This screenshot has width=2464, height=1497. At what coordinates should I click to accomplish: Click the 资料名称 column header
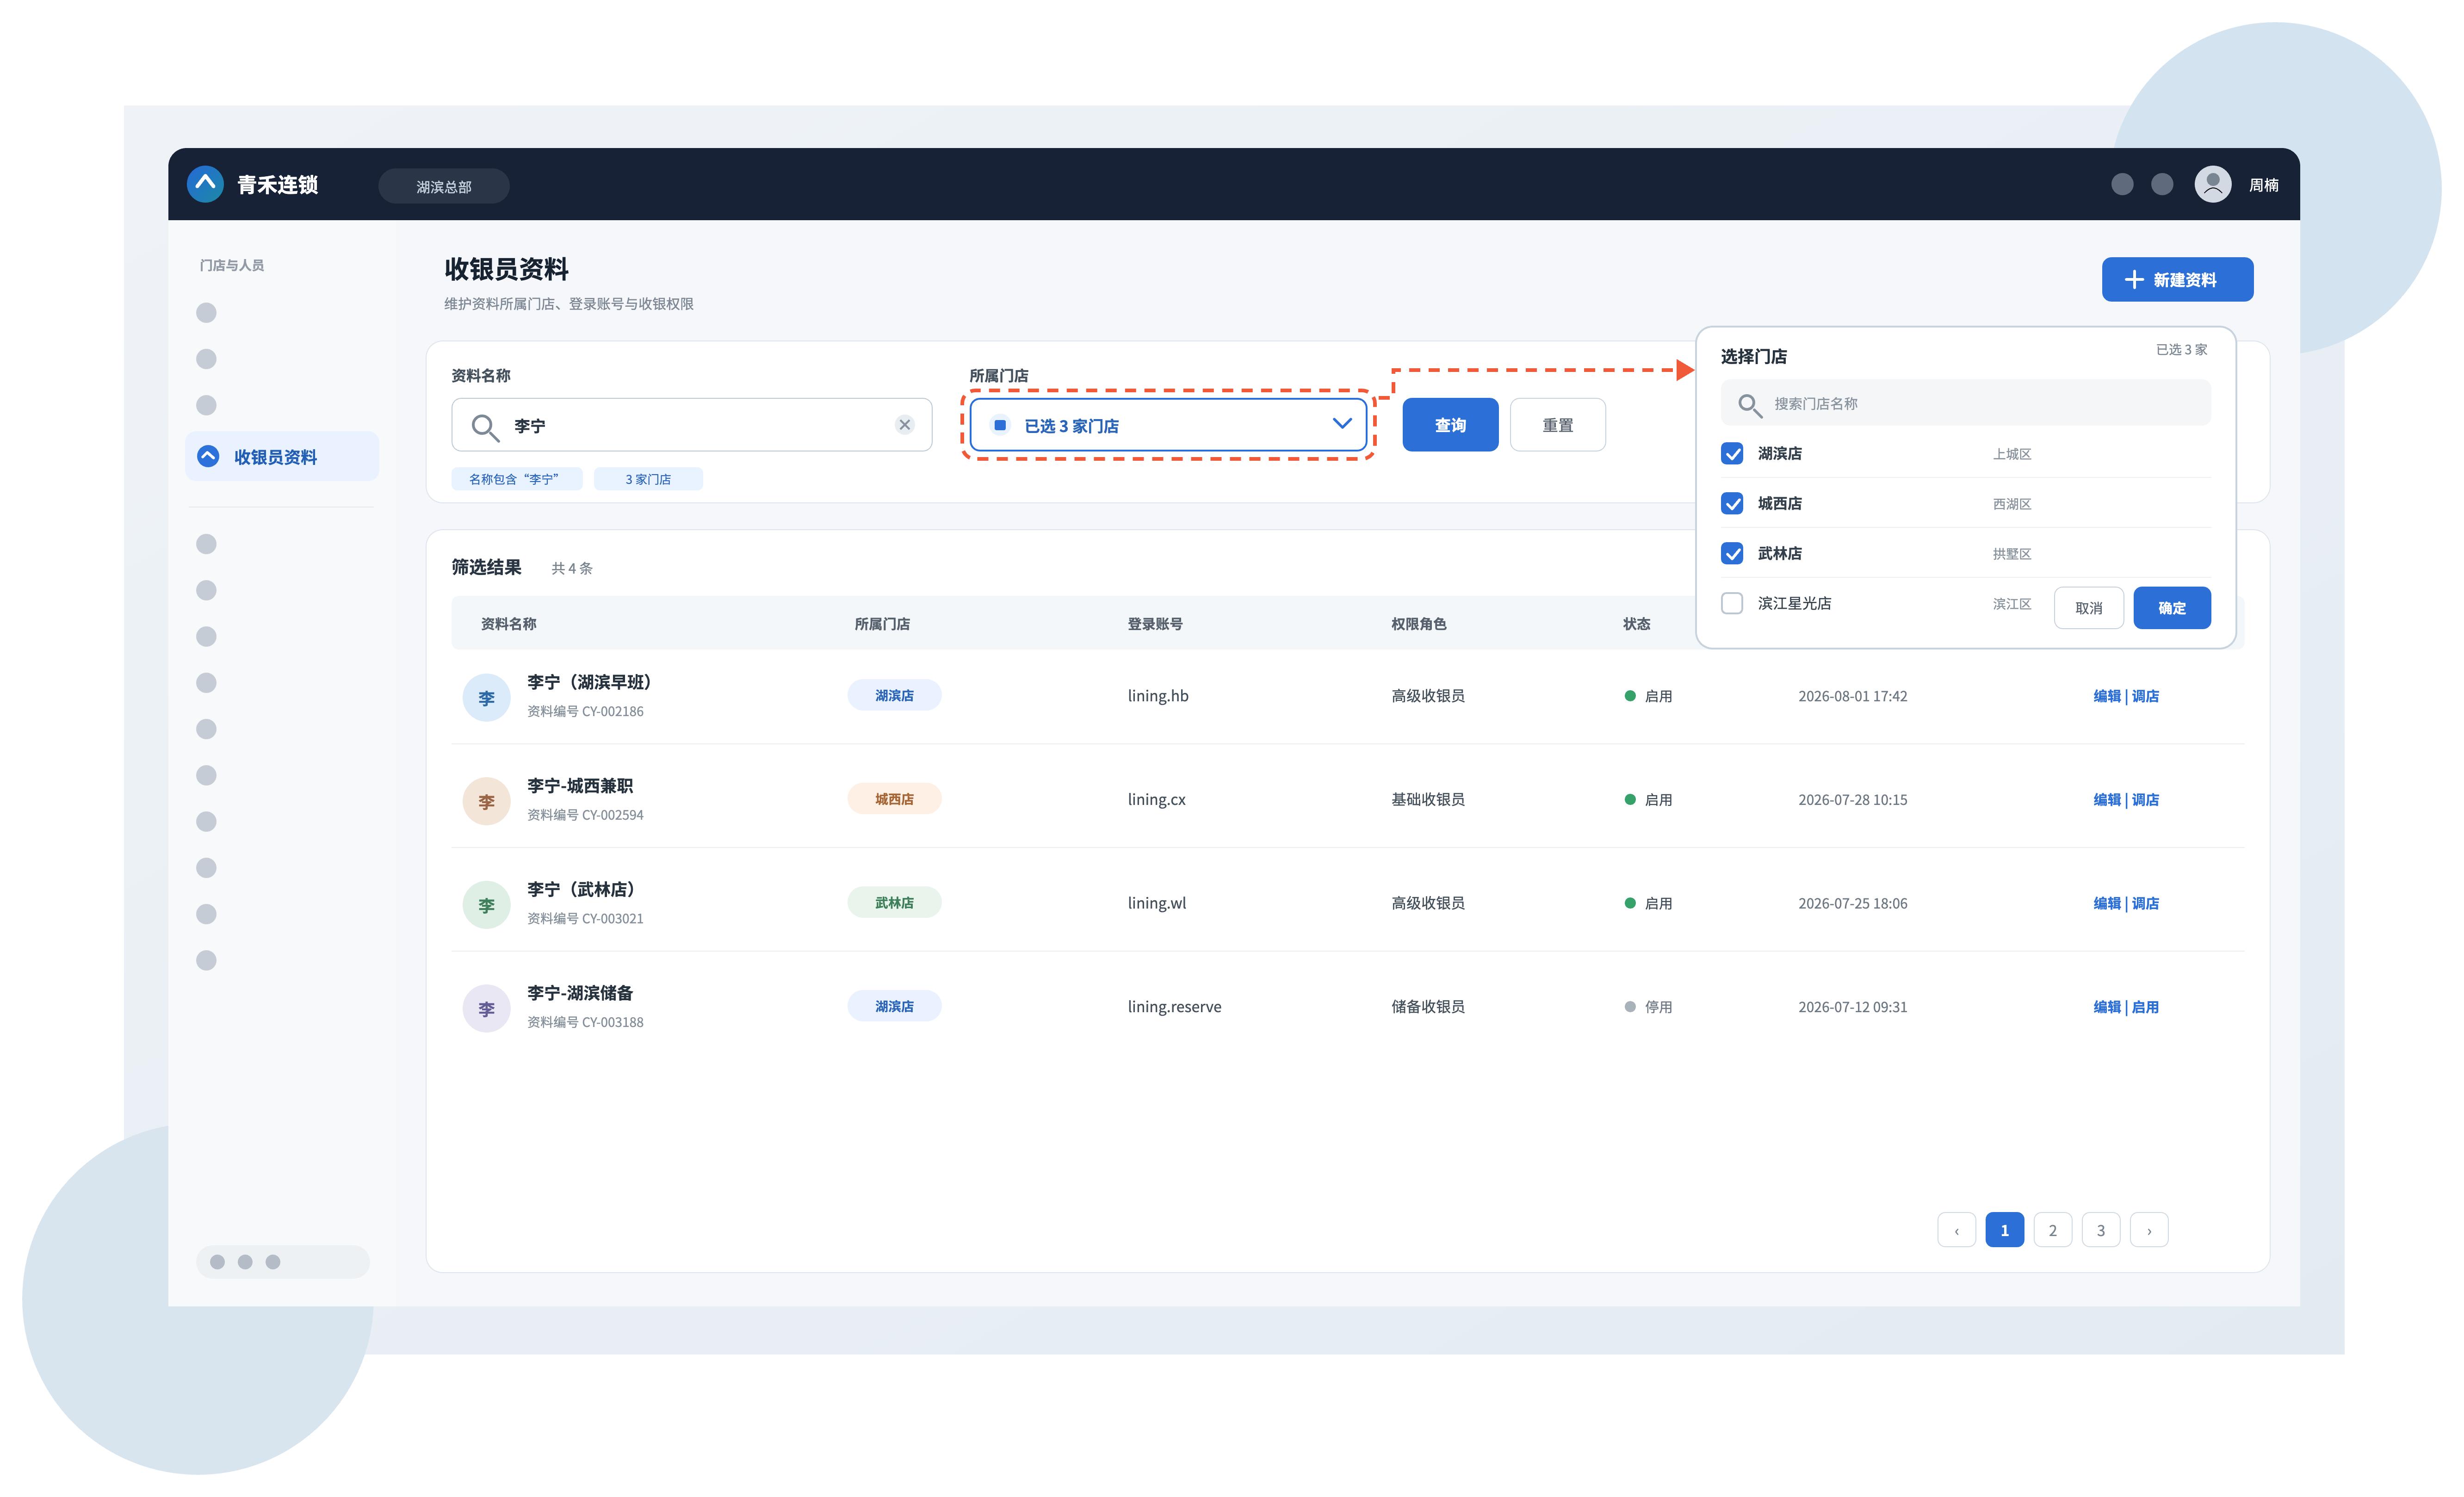coord(508,624)
